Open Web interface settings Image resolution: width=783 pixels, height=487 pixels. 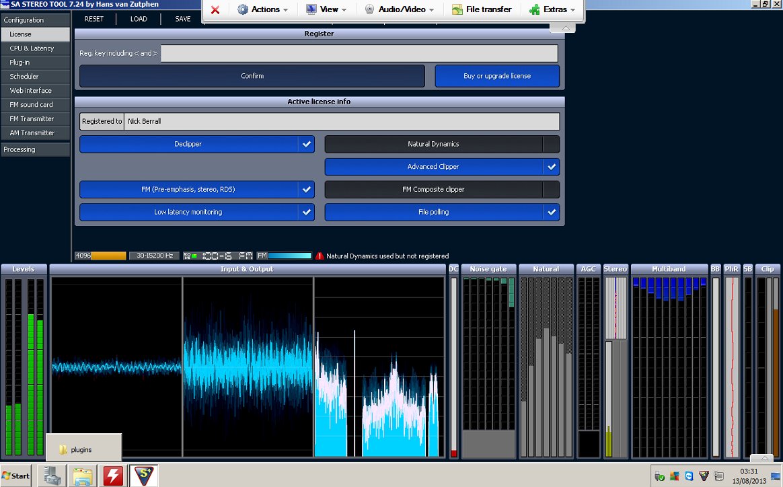[x=36, y=90]
